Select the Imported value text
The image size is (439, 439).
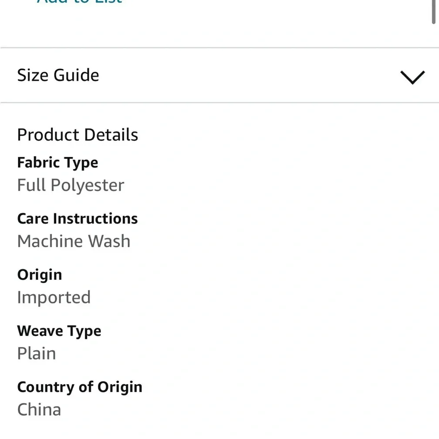[54, 298]
